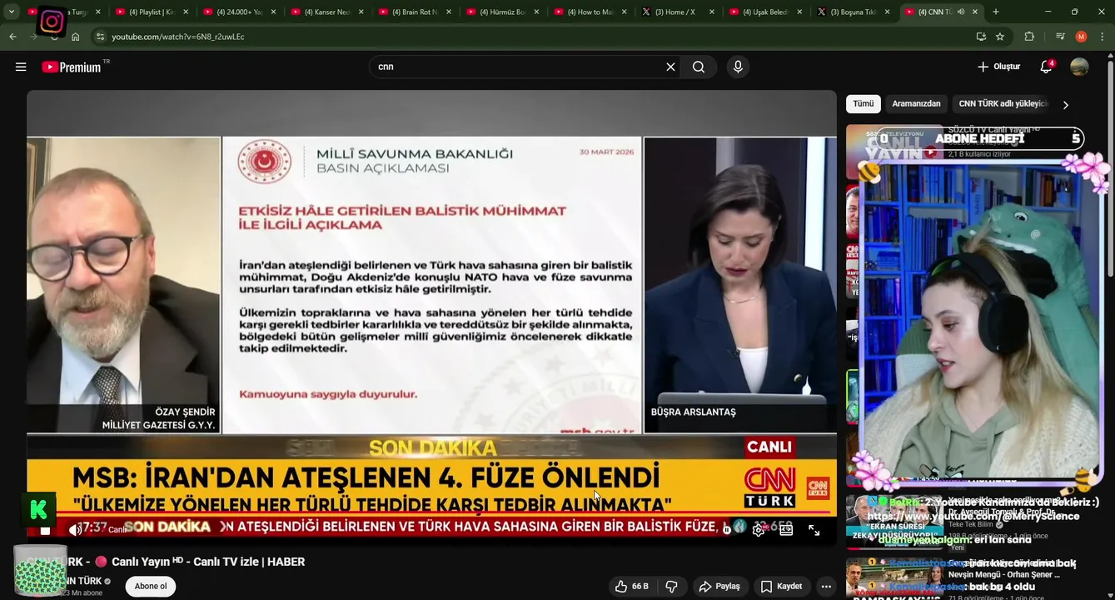Open the YouTube guide hamburger menu
The image size is (1115, 600).
click(x=21, y=67)
